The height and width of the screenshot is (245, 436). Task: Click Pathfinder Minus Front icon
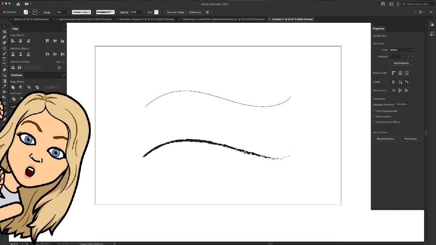click(21, 87)
